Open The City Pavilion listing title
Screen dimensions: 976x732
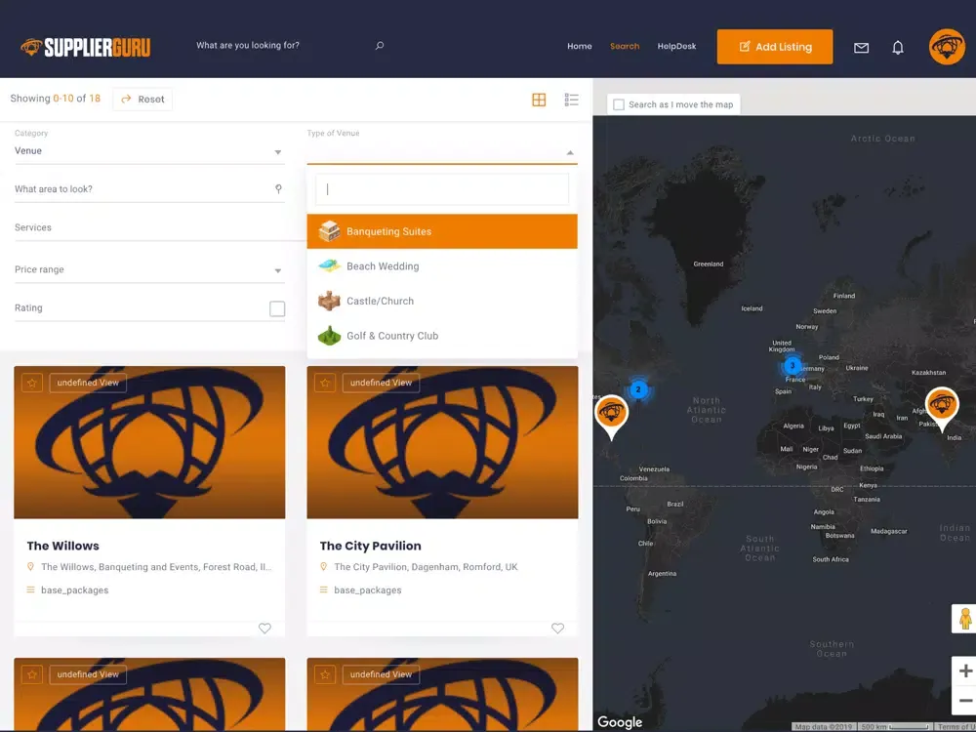click(x=370, y=546)
